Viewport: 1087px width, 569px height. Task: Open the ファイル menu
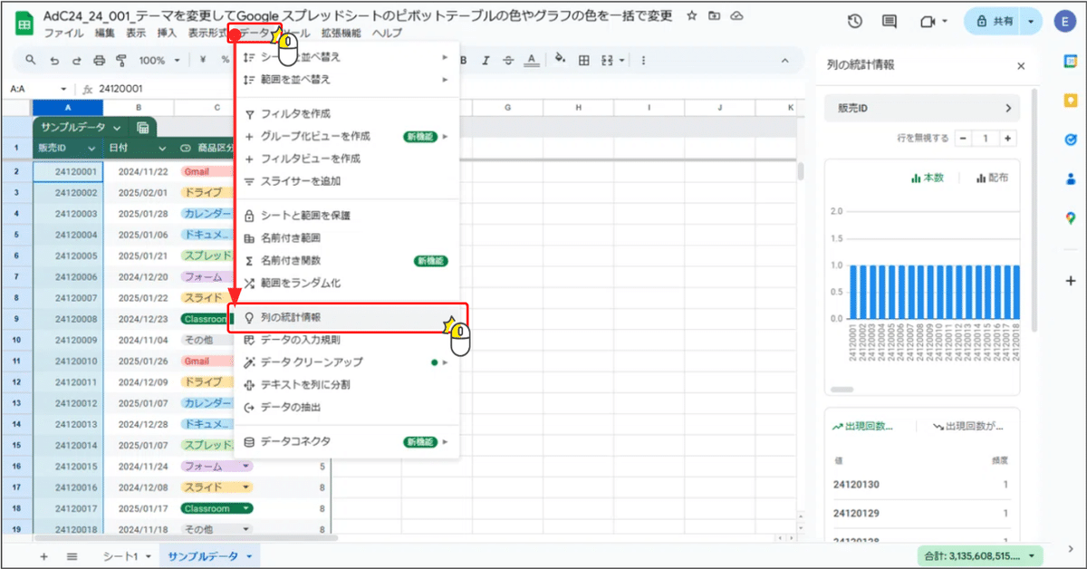(63, 33)
